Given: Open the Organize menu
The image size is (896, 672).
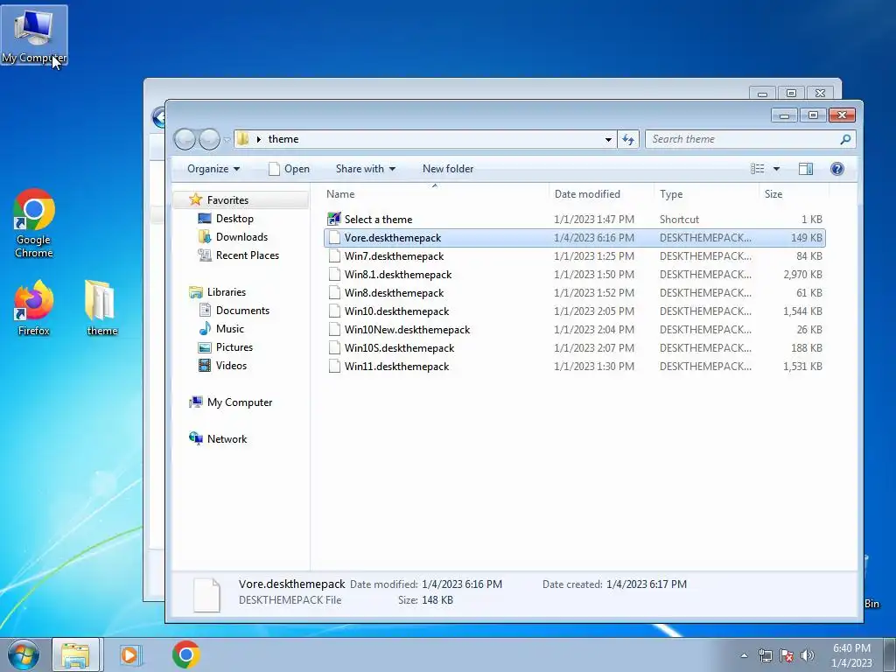Looking at the screenshot, I should [x=213, y=169].
